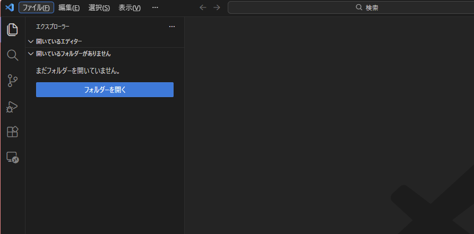Go back with the left arrow
This screenshot has height=234, width=474.
203,7
